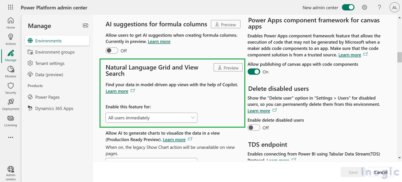Show more sidebar options with the ellipsis

click(10, 137)
